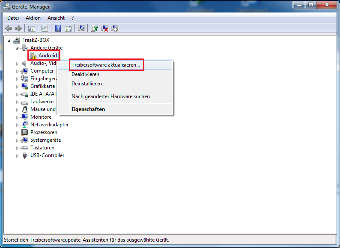Click the Netzwerkadapter network icon

pos(25,125)
